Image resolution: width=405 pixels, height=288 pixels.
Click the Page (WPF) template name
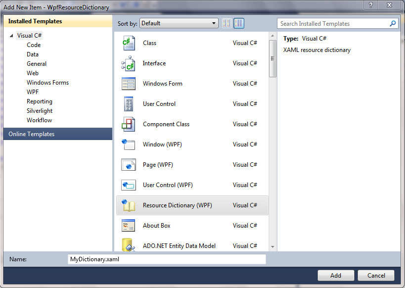[158, 165]
